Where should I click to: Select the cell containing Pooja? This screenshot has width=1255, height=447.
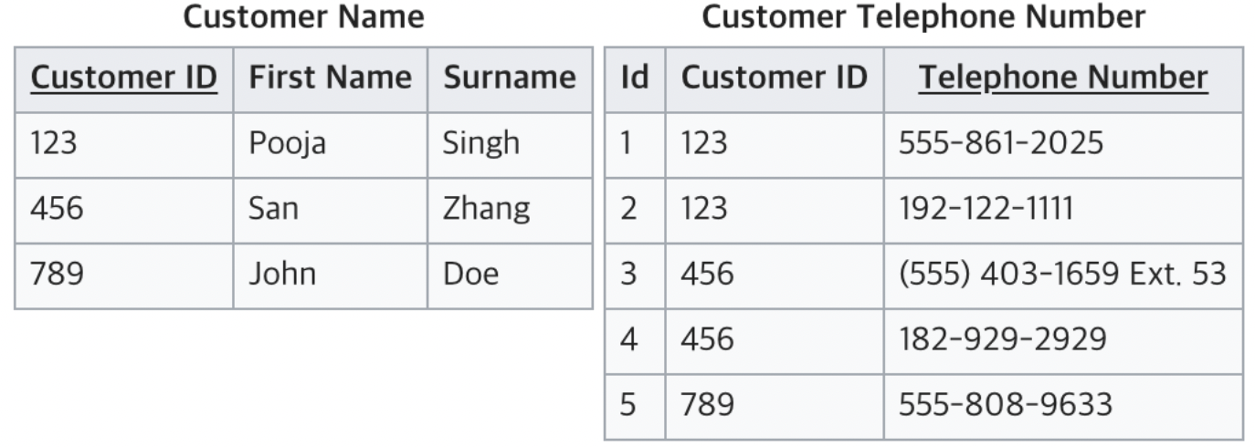point(331,145)
